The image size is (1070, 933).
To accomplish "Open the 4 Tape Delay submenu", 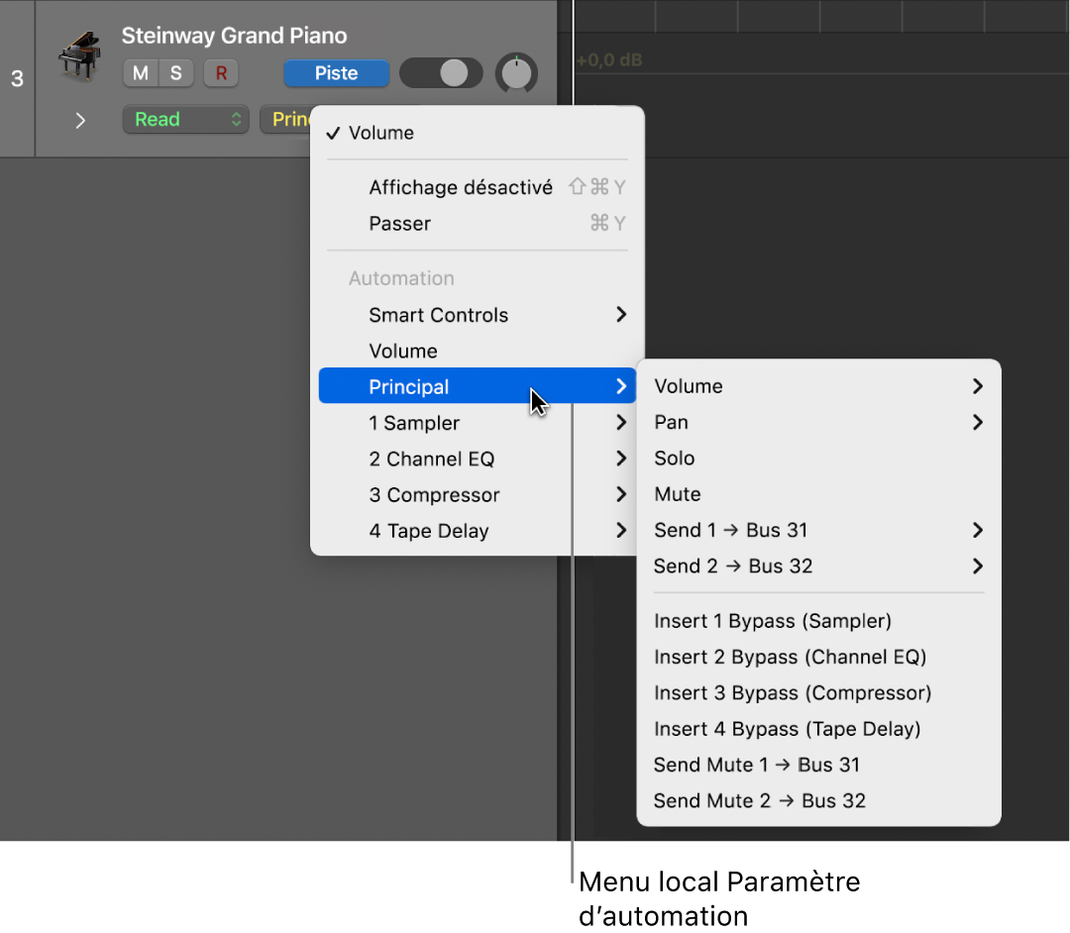I will 429,531.
